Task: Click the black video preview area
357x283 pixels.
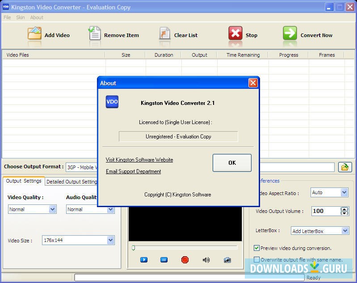Action: coord(185,224)
